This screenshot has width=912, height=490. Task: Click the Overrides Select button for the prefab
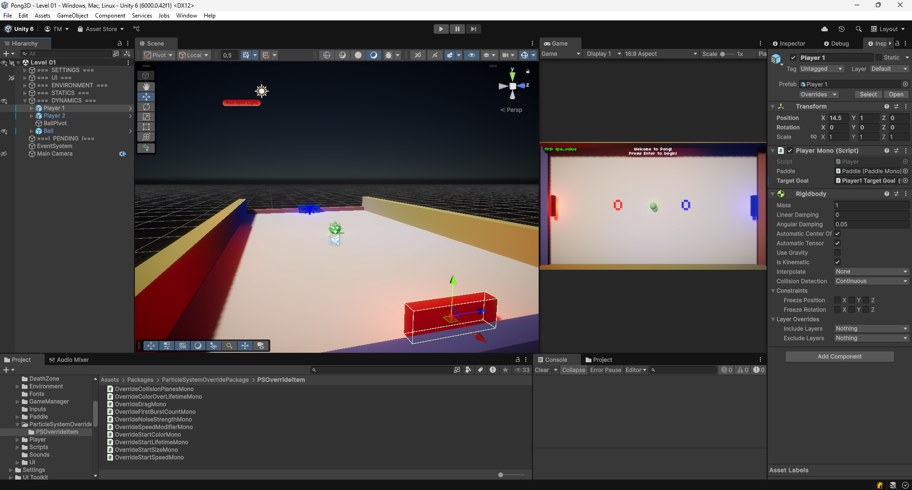click(868, 94)
